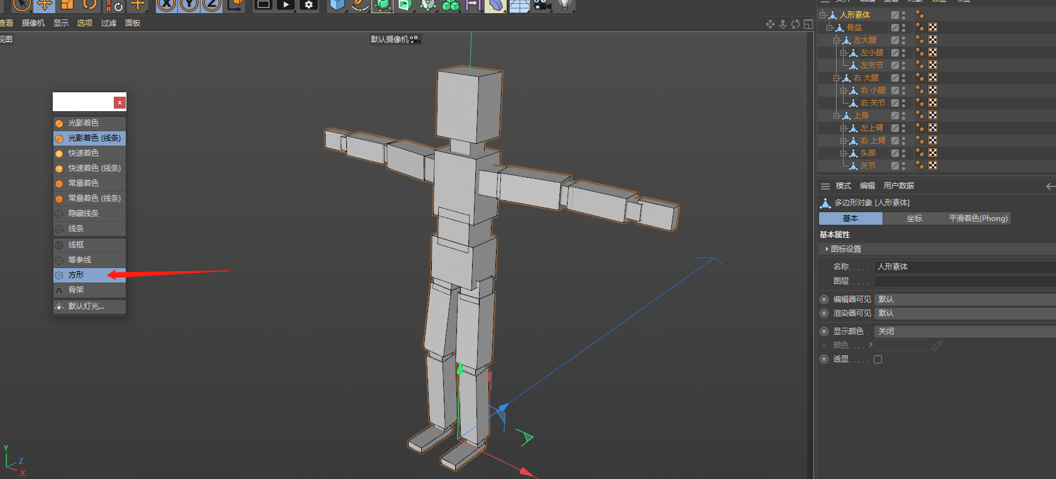Viewport: 1056px width, 479px height.
Task: Toggle visibility dots for 头部
Action: (904, 153)
